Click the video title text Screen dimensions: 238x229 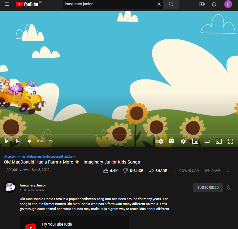72,162
